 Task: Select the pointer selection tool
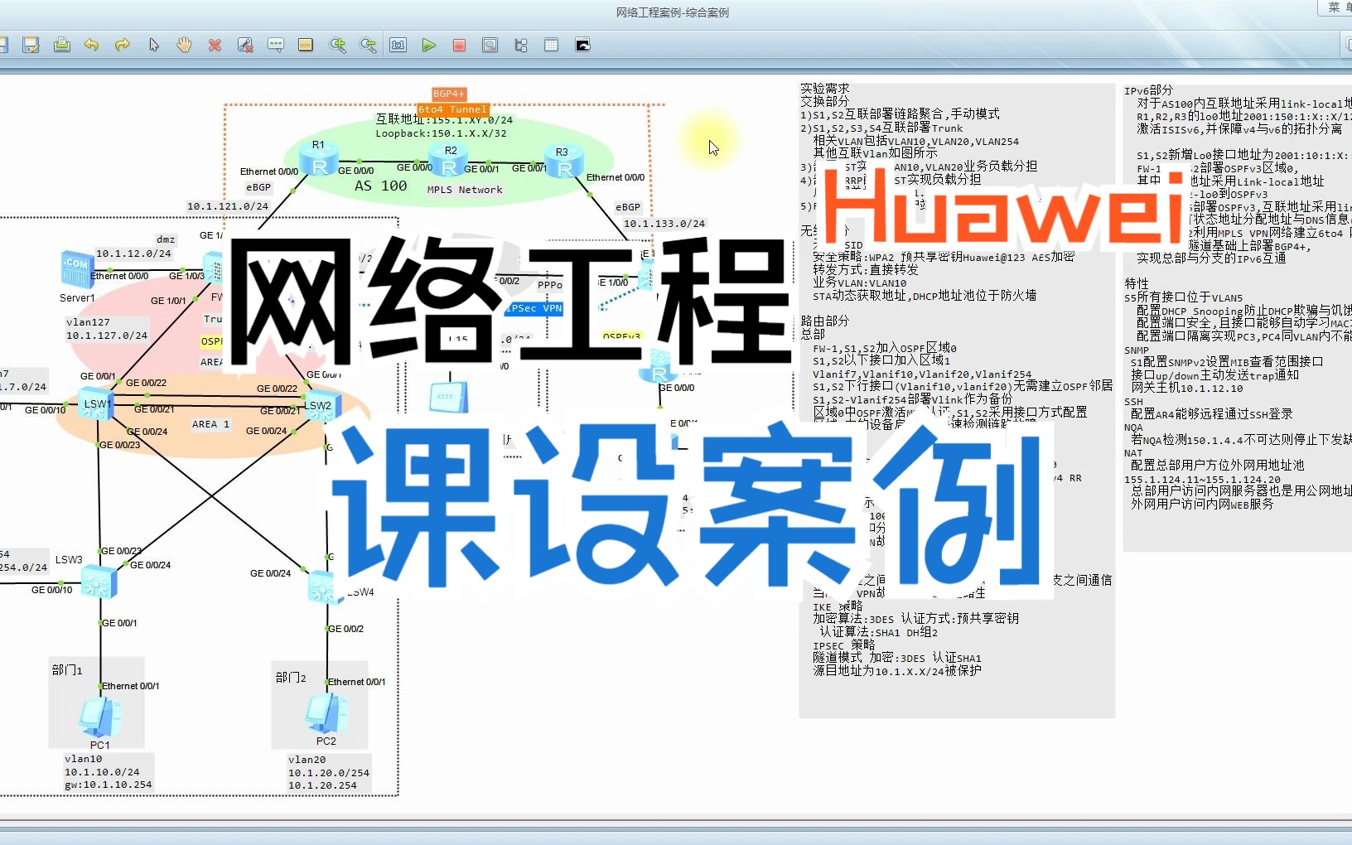(153, 45)
